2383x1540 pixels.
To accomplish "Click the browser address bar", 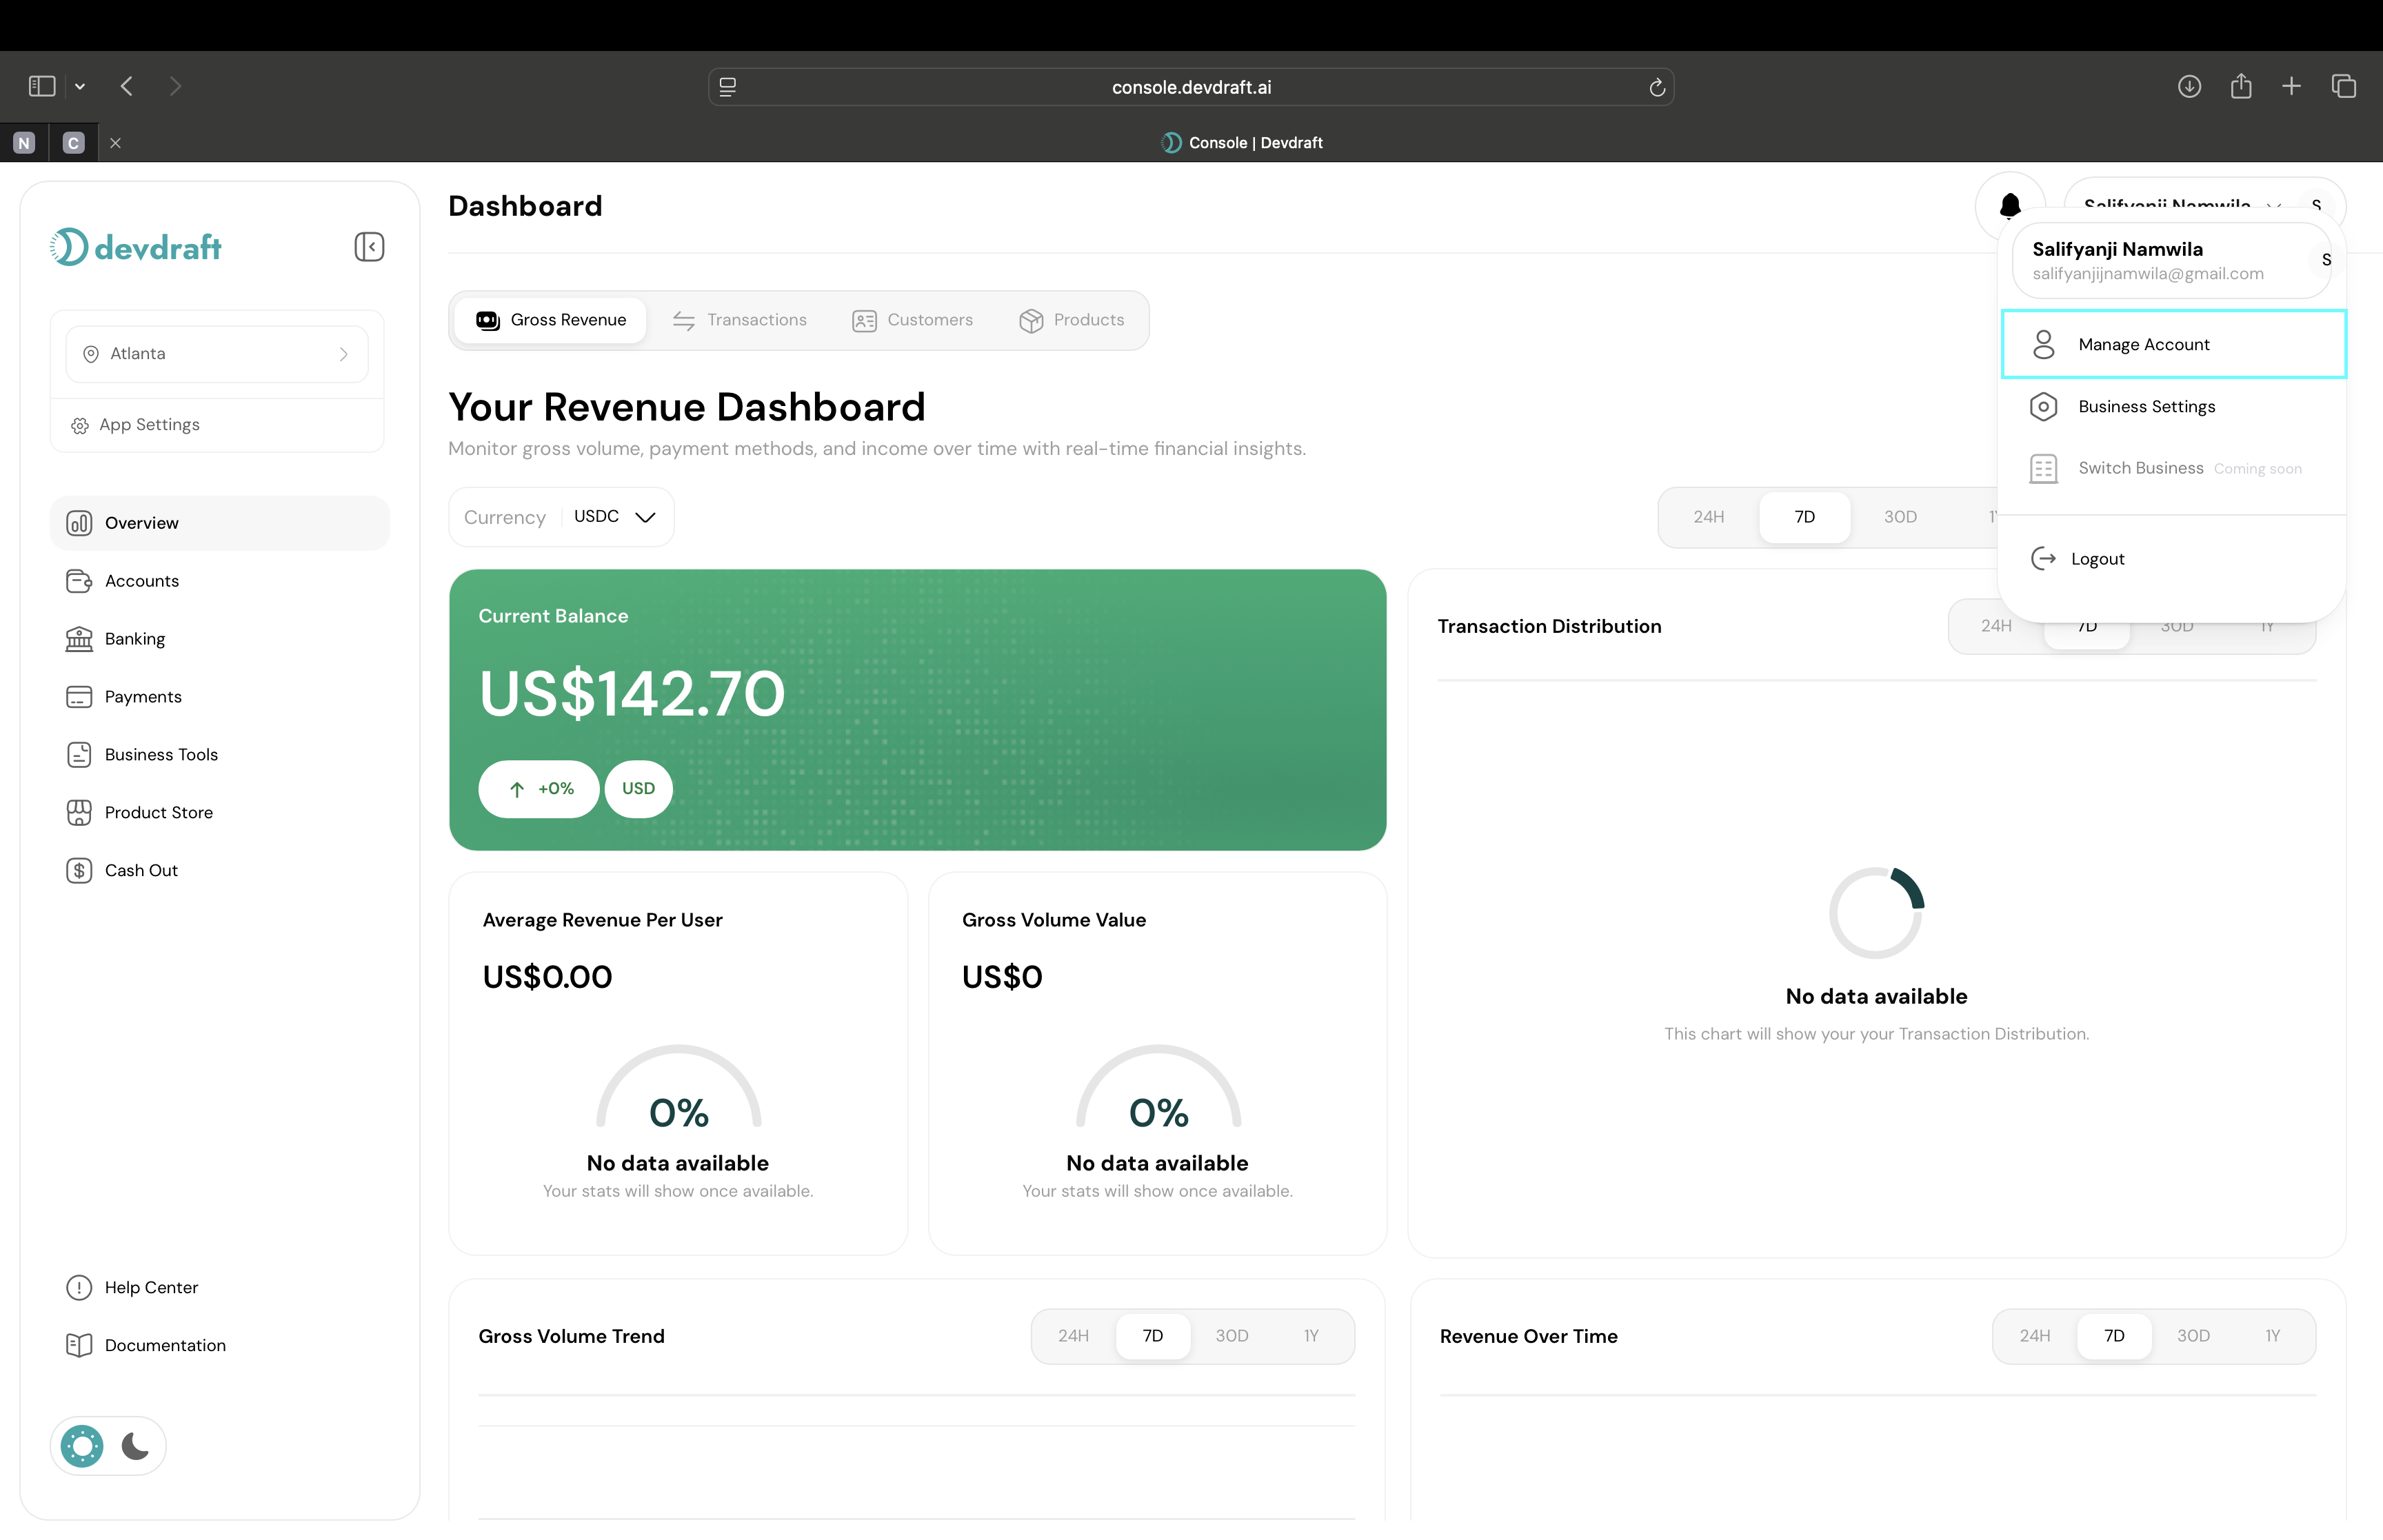I will click(x=1191, y=87).
